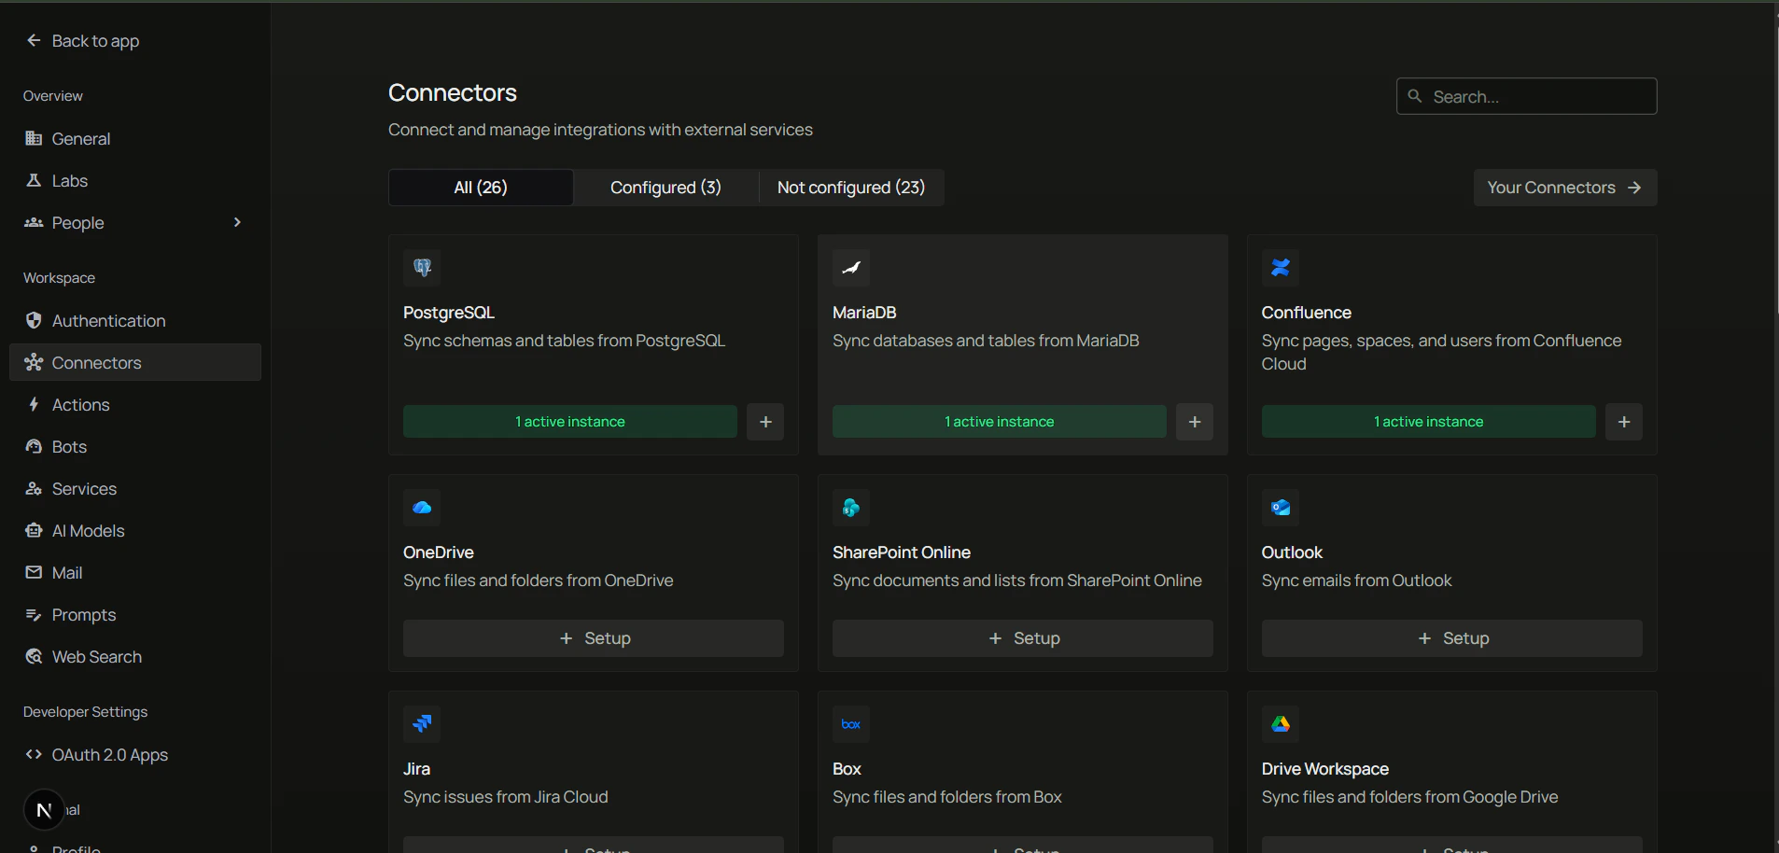Image resolution: width=1779 pixels, height=853 pixels.
Task: Add another PostgreSQL instance with plus button
Action: click(765, 422)
